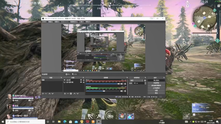This screenshot has height=124, width=221.
Task: Pop out the Scenes dock panel icon
Action: (x=61, y=78)
